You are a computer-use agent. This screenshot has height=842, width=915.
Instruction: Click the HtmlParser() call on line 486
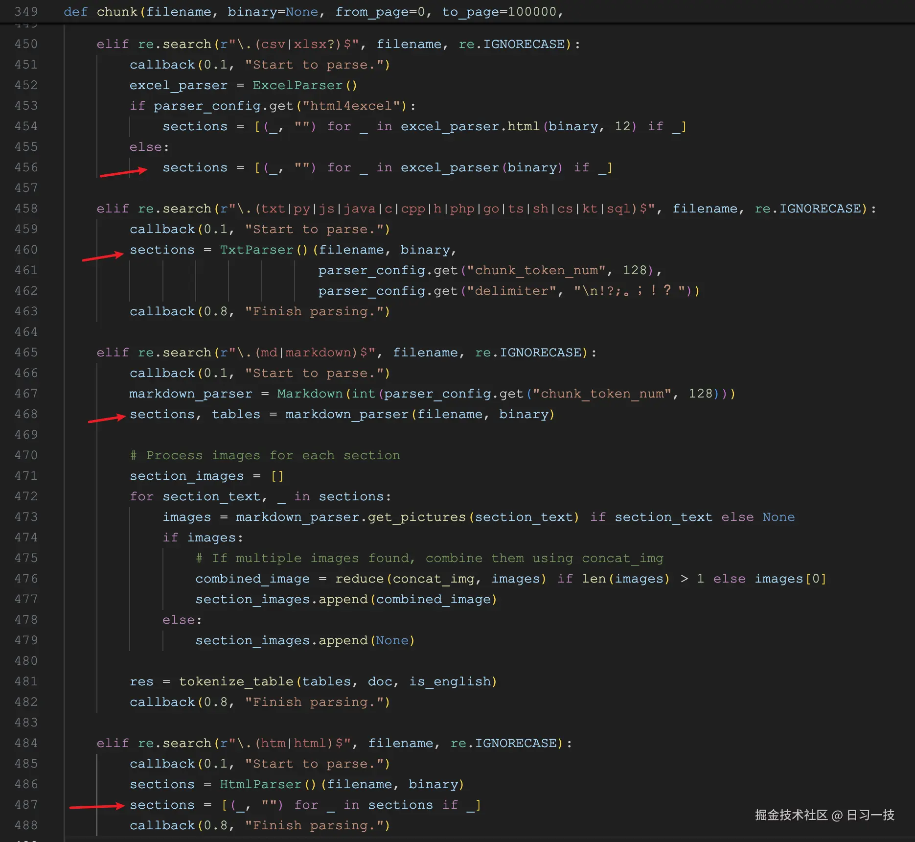tap(261, 784)
